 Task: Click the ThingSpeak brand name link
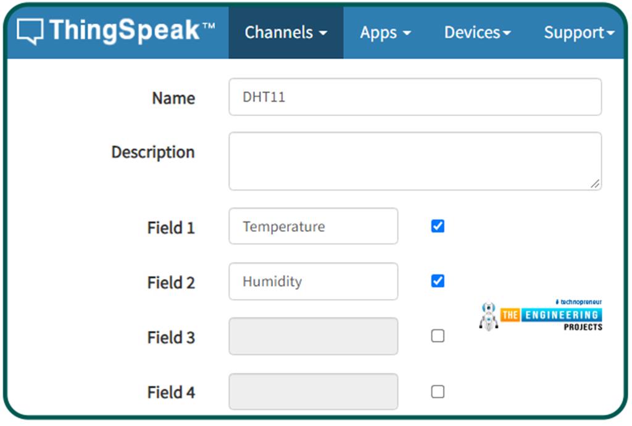tap(117, 31)
